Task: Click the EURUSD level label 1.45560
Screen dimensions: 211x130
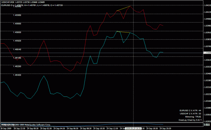Action: tap(17, 15)
